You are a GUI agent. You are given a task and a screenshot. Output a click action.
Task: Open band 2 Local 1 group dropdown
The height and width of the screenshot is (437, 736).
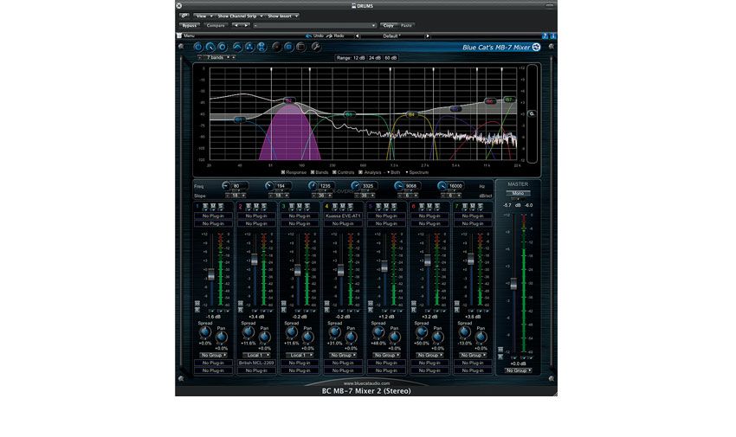tap(257, 355)
